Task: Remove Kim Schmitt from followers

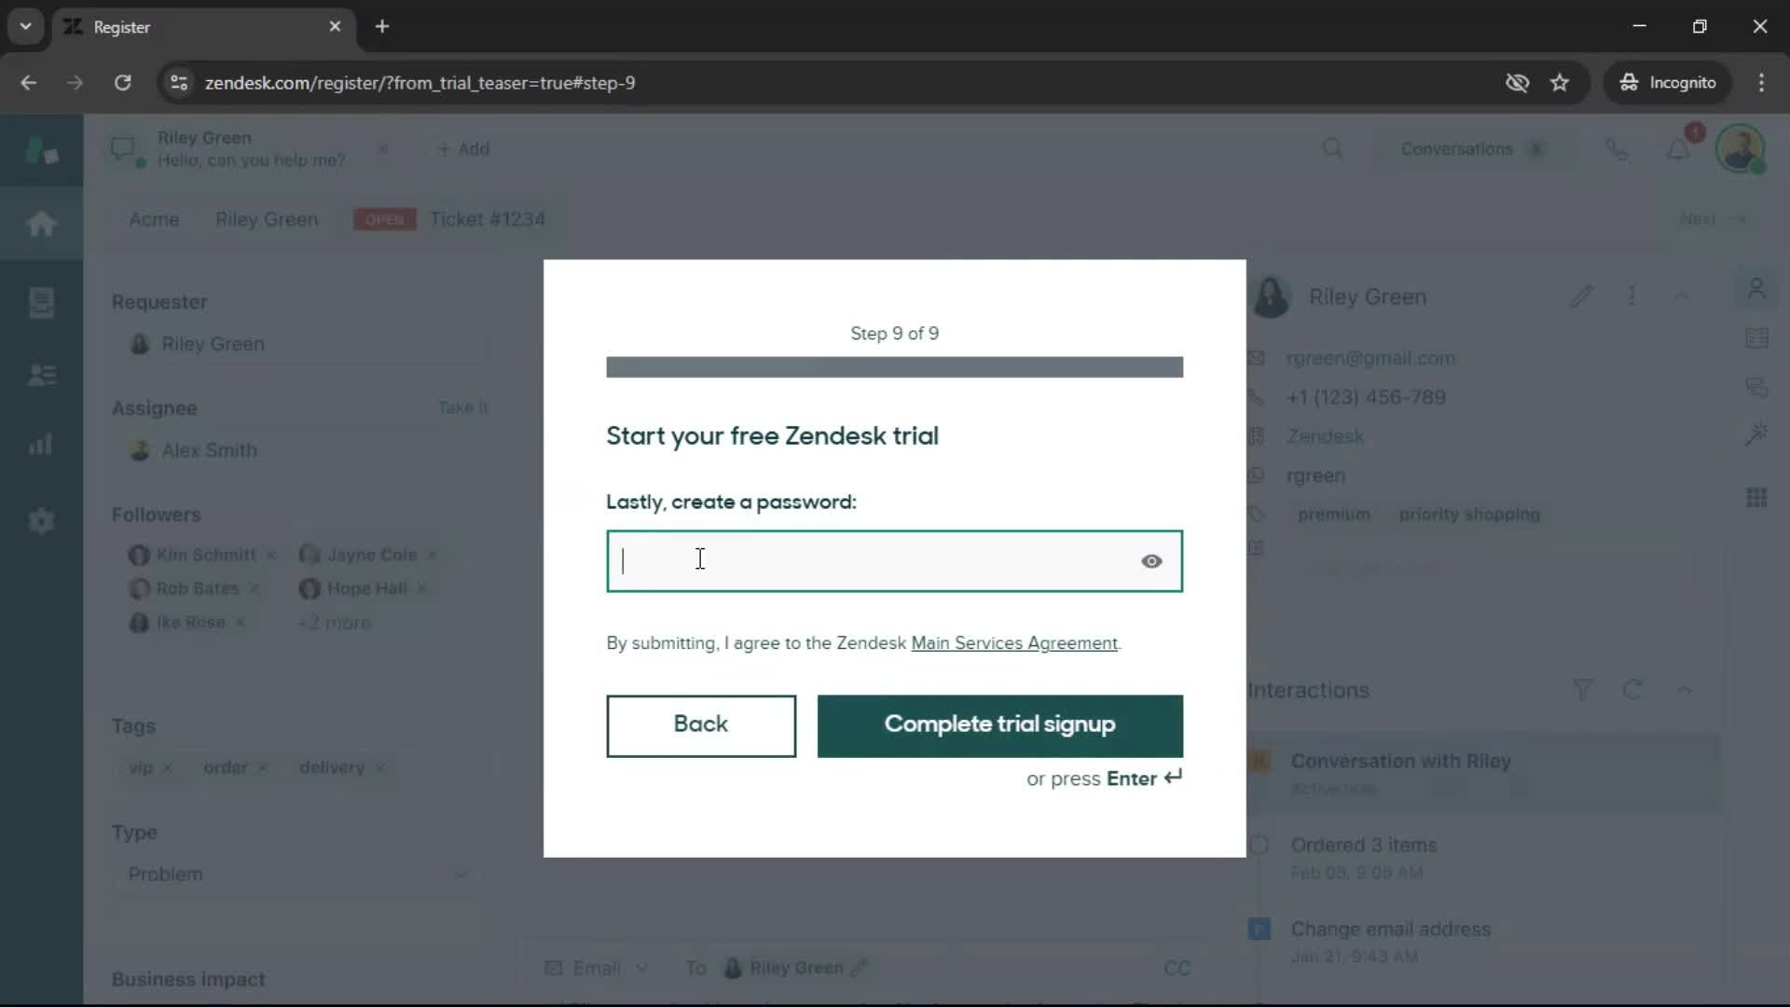Action: click(270, 556)
